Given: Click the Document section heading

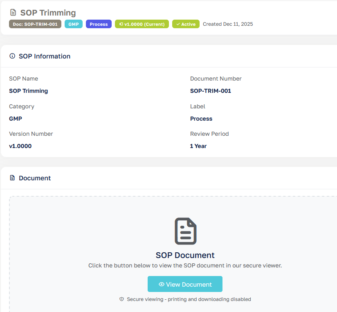Looking at the screenshot, I should (35, 178).
